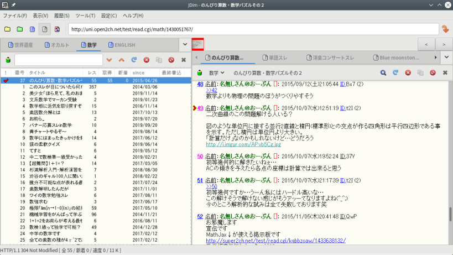Viewport: 453px width, 255px height.
Task: Click post number 48
Action: click(x=200, y=84)
